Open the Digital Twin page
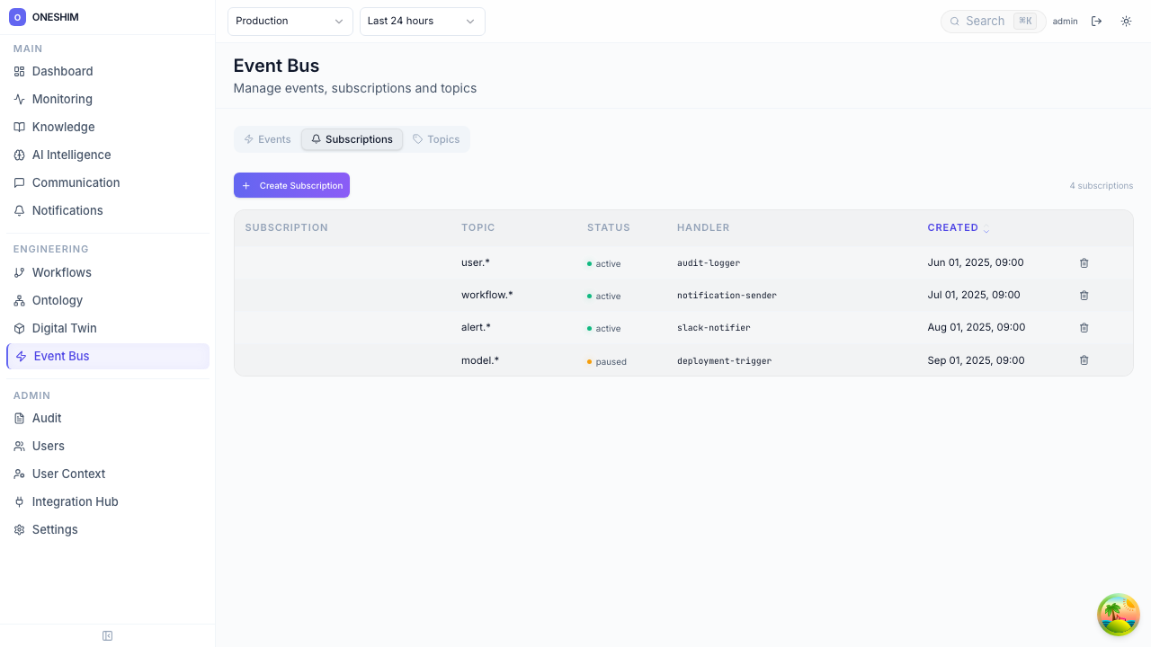The width and height of the screenshot is (1151, 647). coord(64,328)
